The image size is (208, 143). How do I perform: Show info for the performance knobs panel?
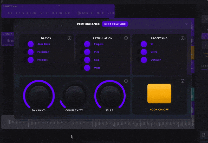126,81
